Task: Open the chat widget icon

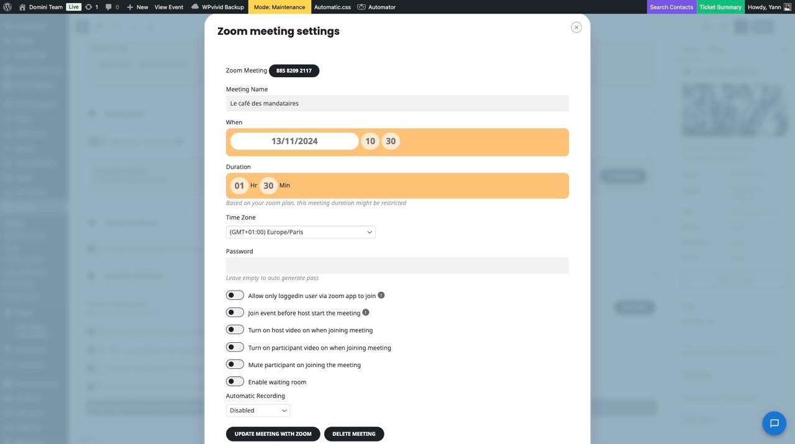Action: 775,424
